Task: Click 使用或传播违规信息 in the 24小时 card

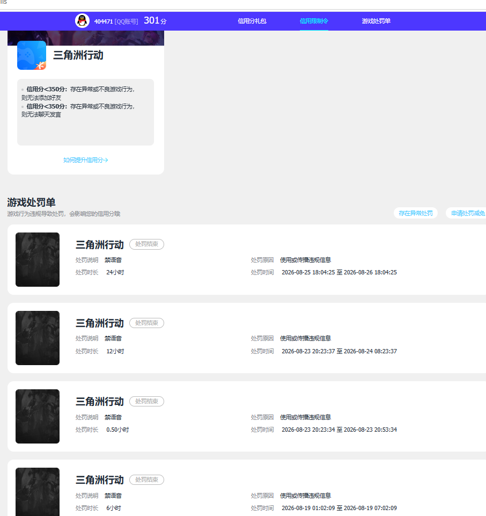Action: click(x=305, y=260)
